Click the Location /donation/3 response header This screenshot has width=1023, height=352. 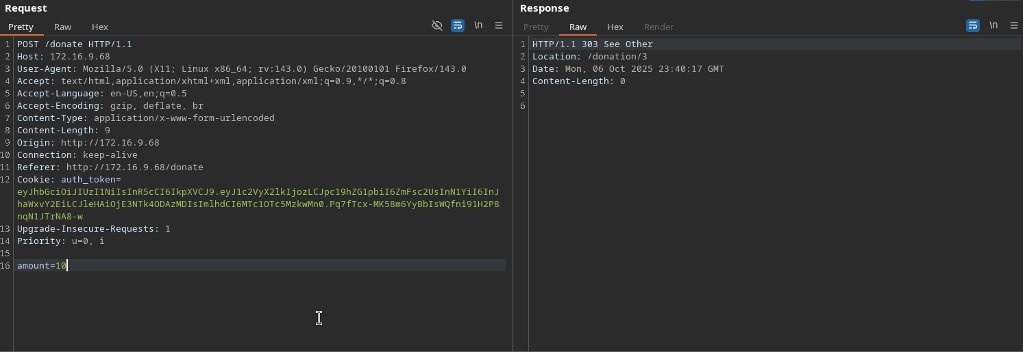pos(589,57)
